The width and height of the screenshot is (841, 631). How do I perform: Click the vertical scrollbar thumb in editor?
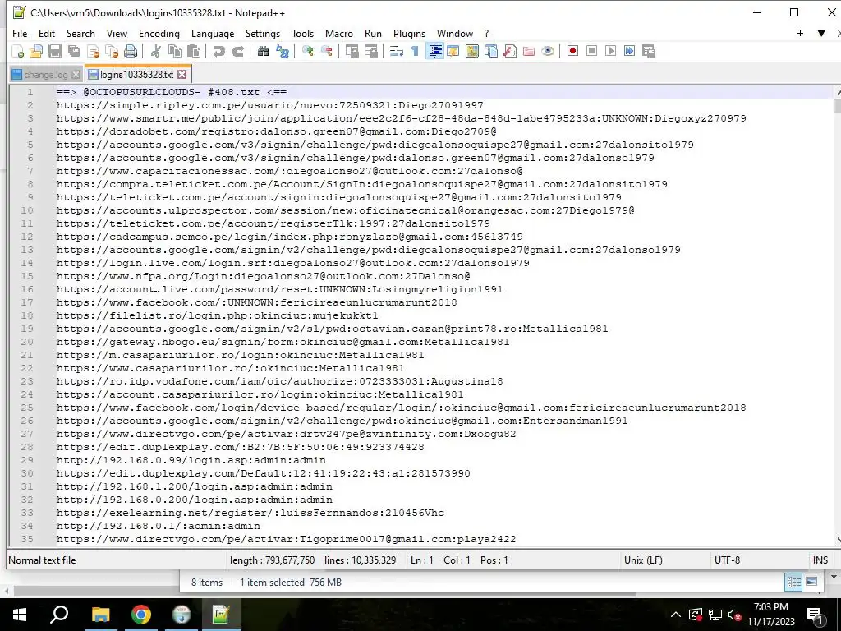pos(837,106)
